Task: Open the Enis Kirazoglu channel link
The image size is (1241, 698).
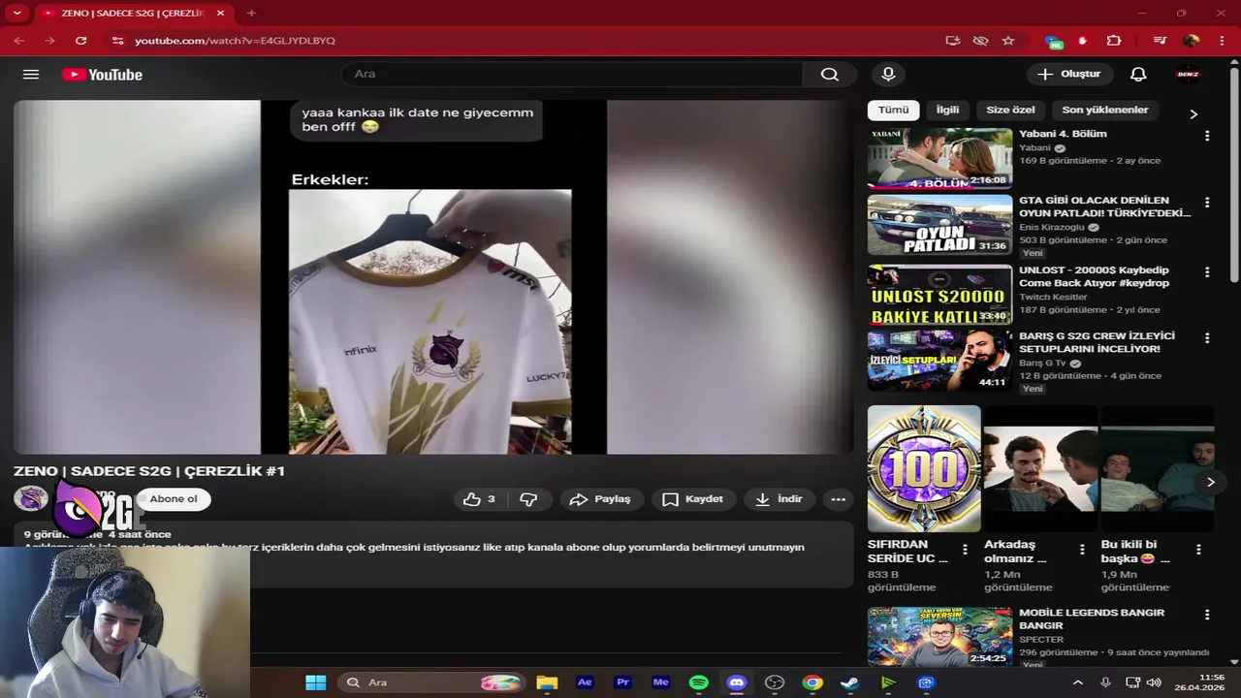Action: point(1051,227)
